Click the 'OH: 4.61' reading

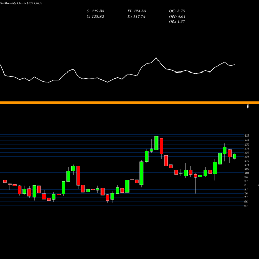click(x=177, y=16)
